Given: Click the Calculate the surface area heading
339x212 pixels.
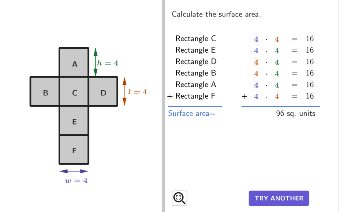Looking at the screenshot, I should click(x=216, y=14).
